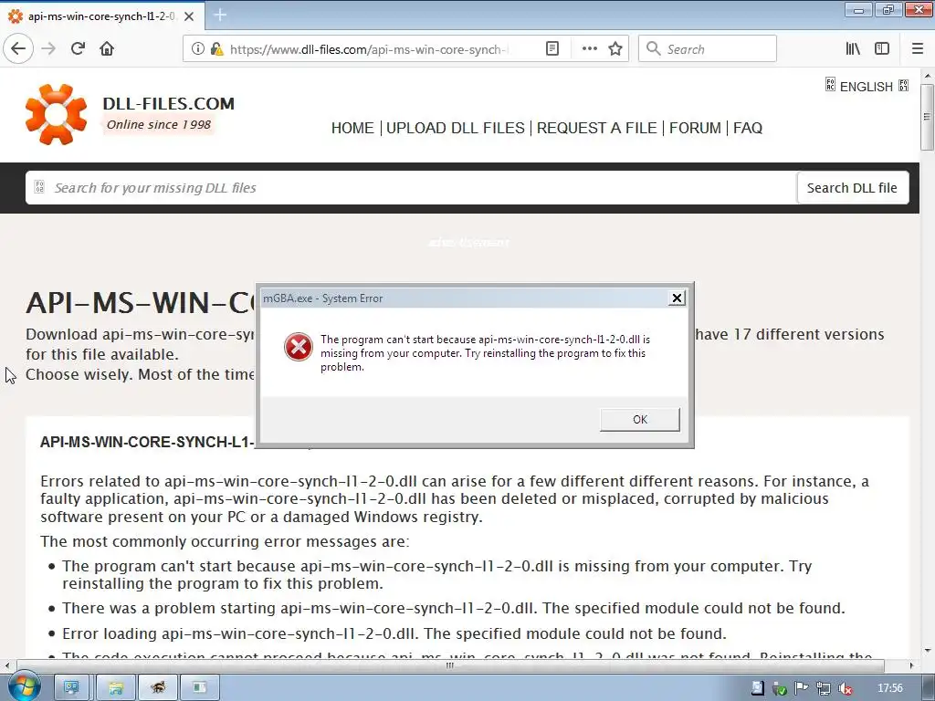The width and height of the screenshot is (935, 701).
Task: Click OK in the mGBA.exe System Error dialog
Action: coord(640,420)
